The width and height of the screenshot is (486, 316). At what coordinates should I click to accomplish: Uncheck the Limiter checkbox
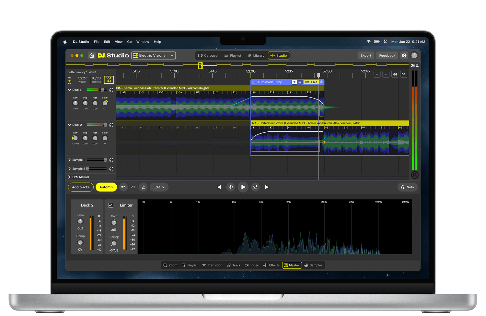tap(110, 205)
